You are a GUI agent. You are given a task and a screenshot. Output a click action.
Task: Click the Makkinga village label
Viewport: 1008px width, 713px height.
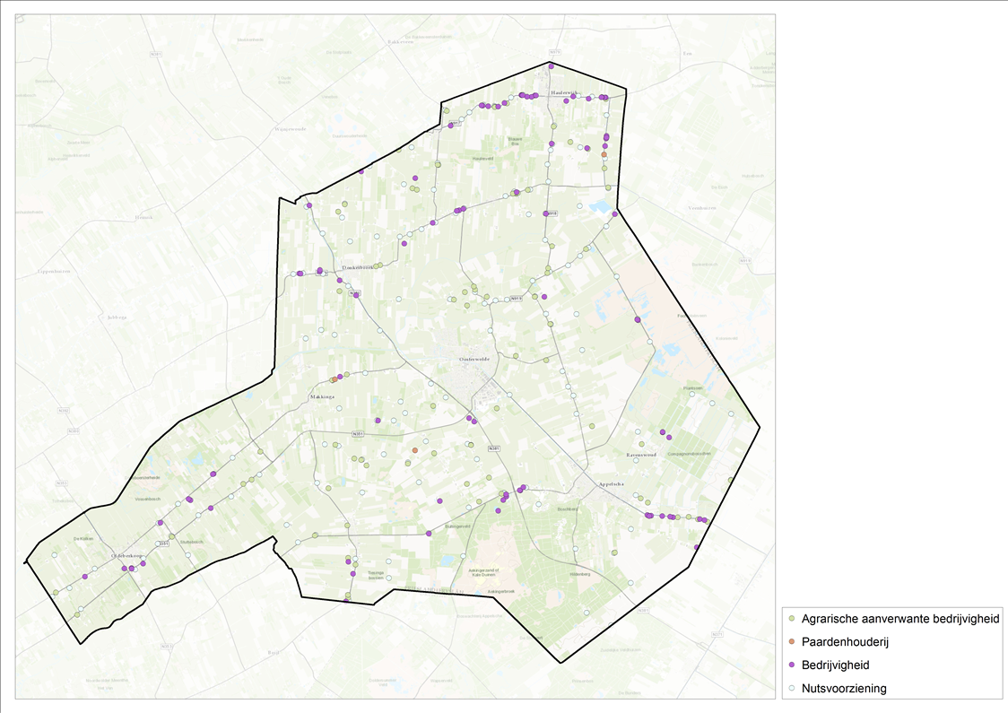click(324, 396)
